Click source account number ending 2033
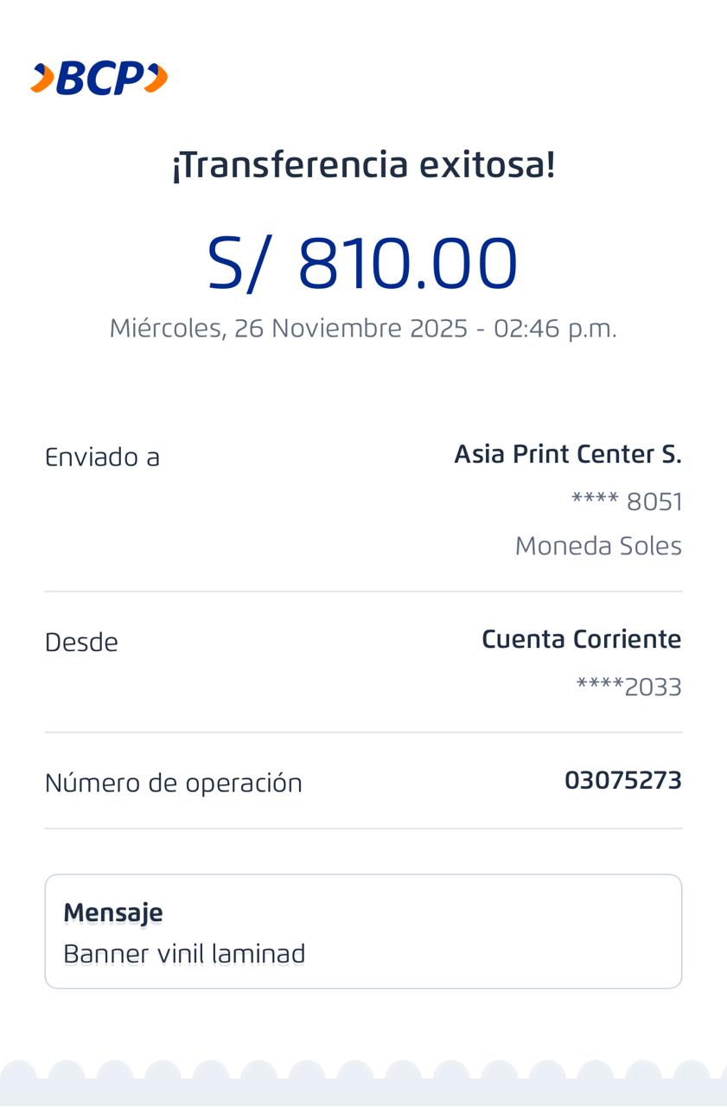The height and width of the screenshot is (1107, 727). coord(628,688)
